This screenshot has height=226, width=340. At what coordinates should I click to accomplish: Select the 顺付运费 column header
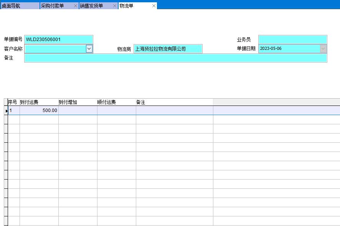tap(116, 102)
